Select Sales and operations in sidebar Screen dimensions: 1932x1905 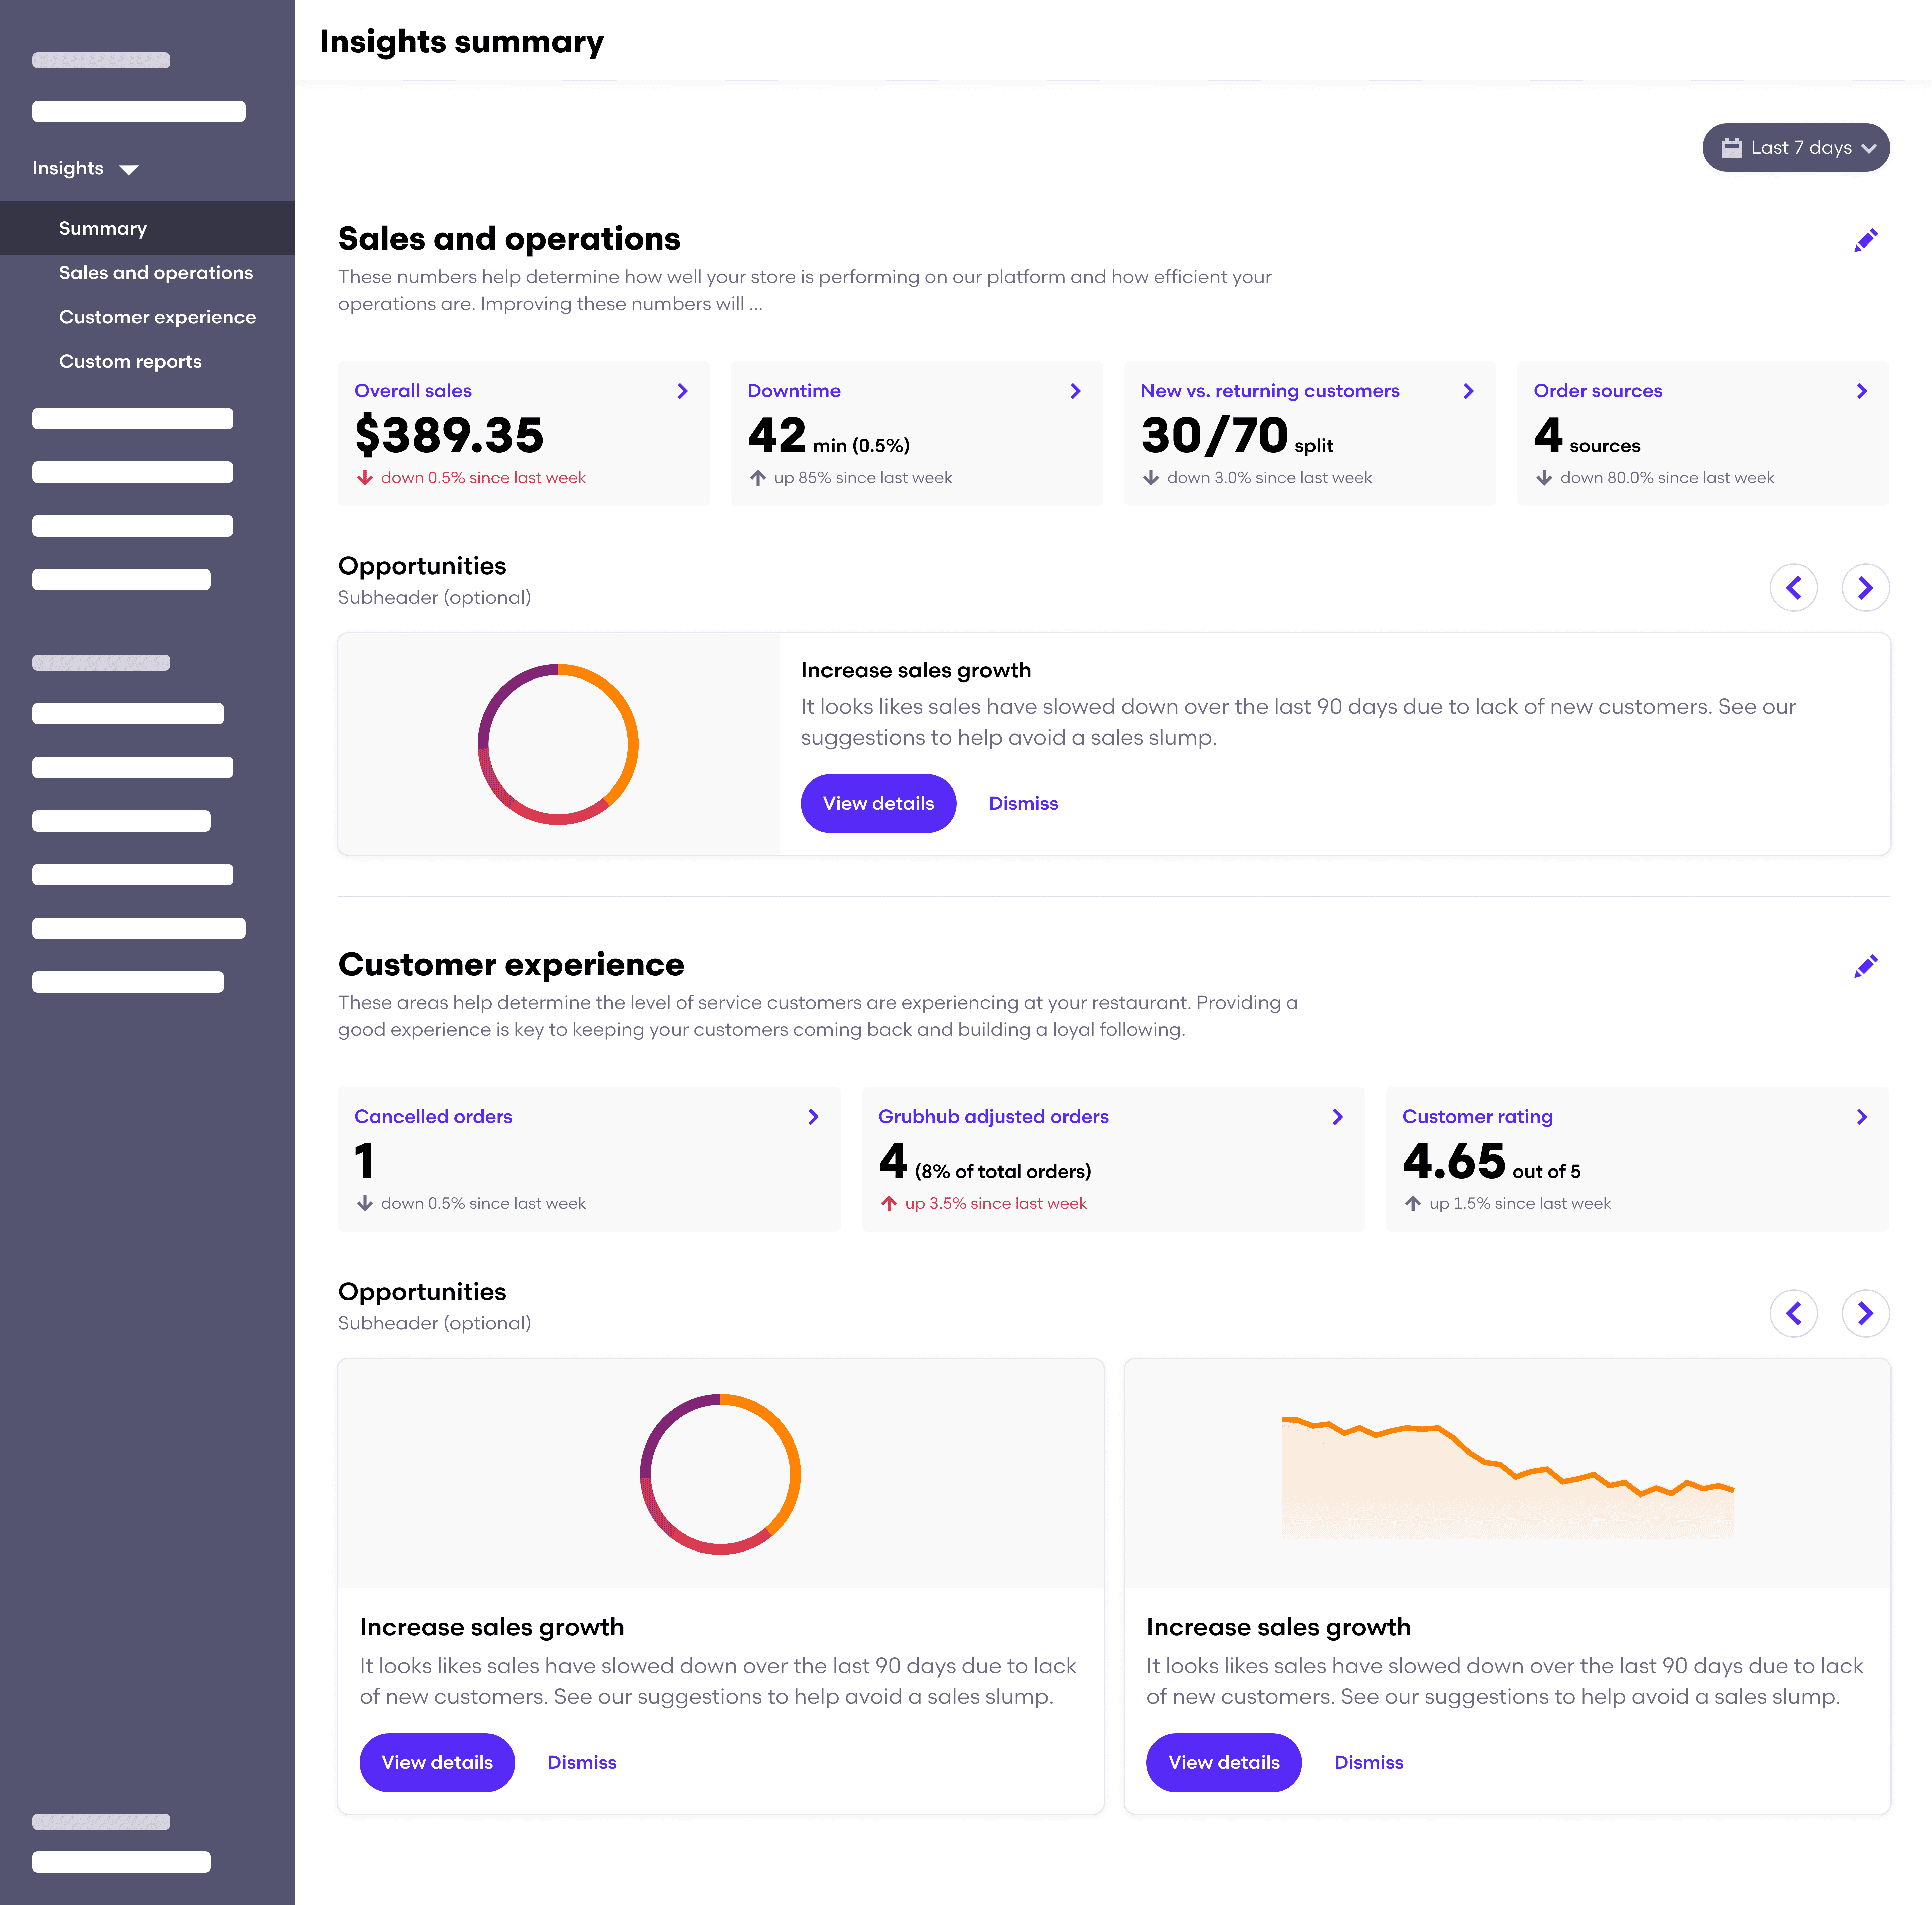tap(156, 273)
